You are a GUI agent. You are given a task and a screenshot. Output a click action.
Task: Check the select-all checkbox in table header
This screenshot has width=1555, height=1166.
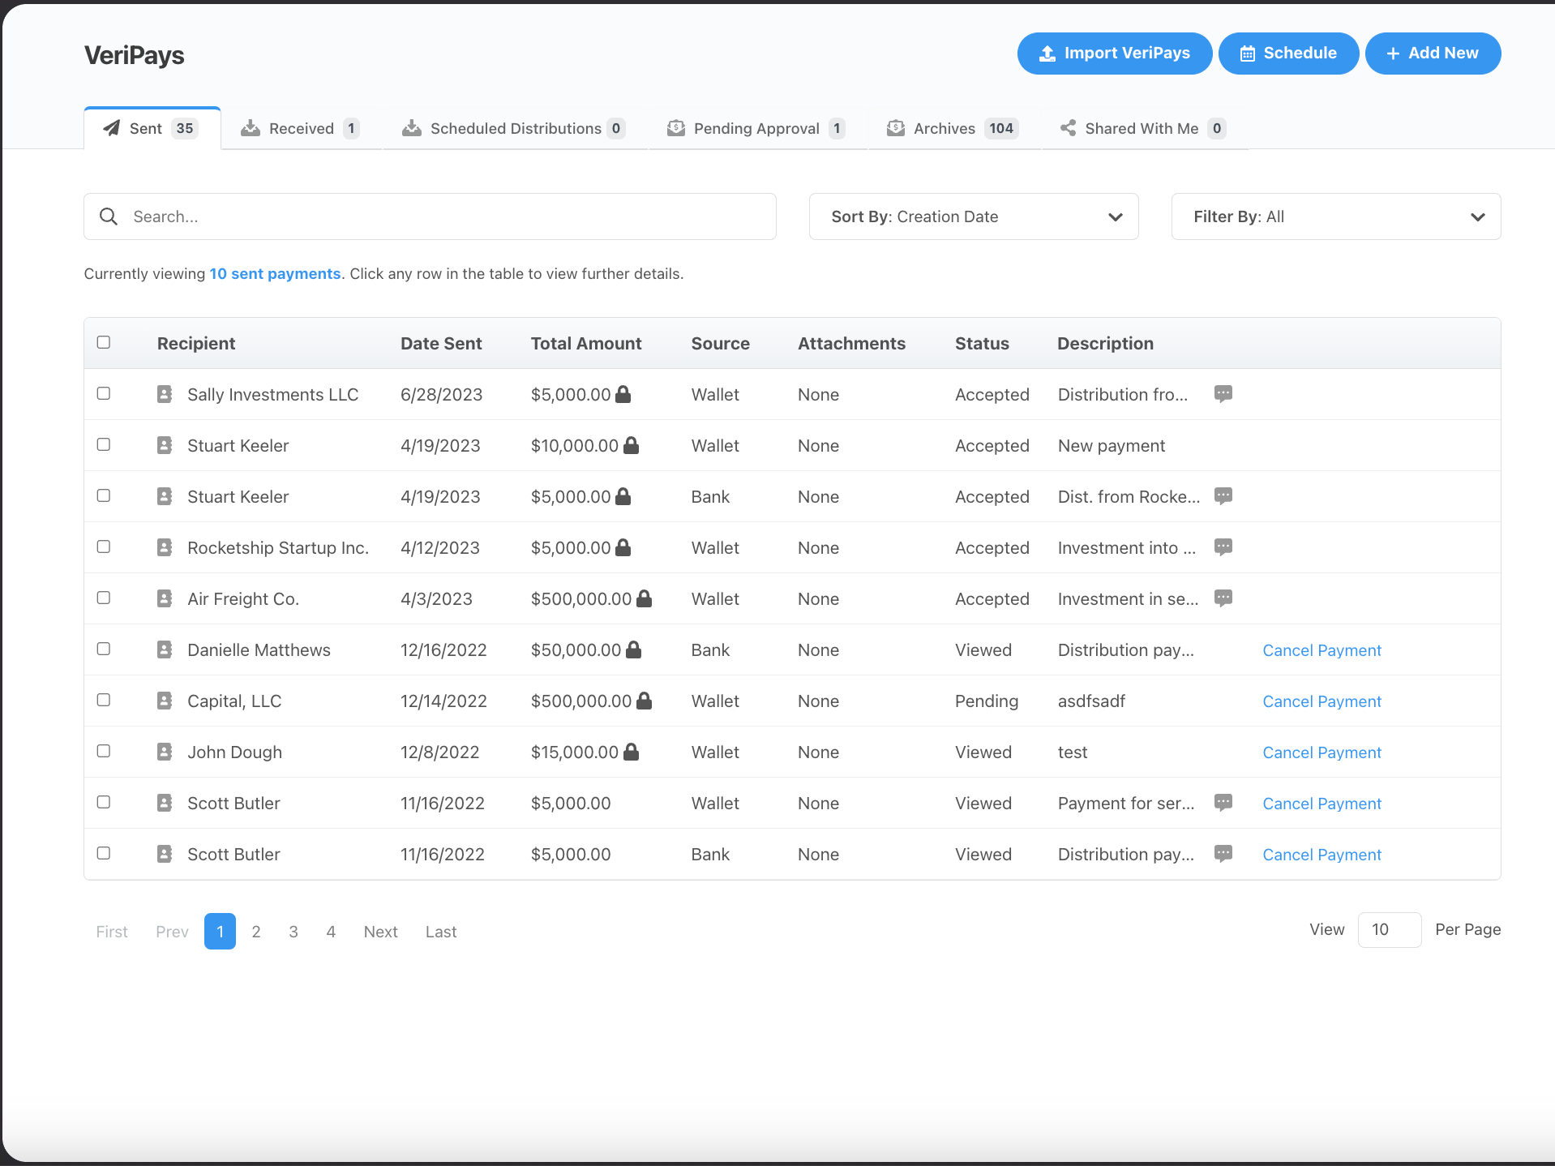coord(103,342)
